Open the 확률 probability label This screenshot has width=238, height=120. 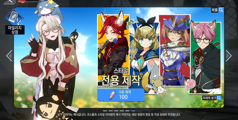click(x=215, y=10)
